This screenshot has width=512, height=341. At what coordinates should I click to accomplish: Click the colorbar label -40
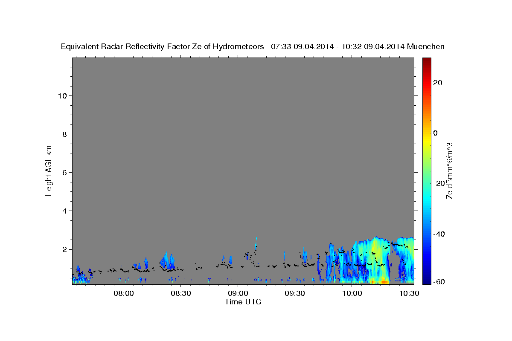pyautogui.click(x=439, y=234)
